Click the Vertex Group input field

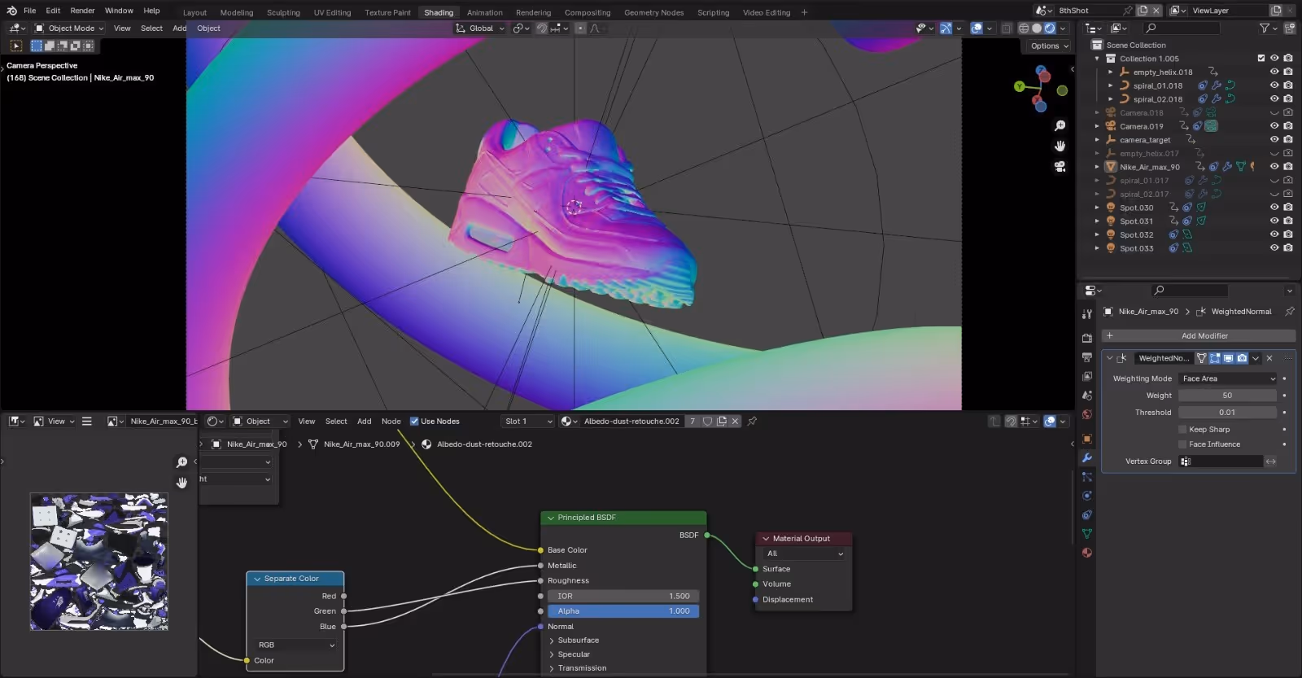click(1221, 461)
